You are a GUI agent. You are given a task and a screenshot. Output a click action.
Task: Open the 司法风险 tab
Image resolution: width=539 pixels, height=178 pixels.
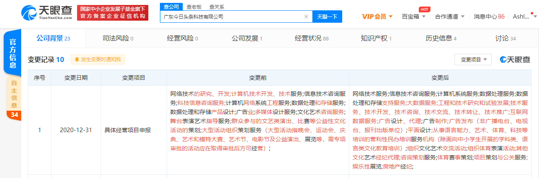(x=118, y=38)
